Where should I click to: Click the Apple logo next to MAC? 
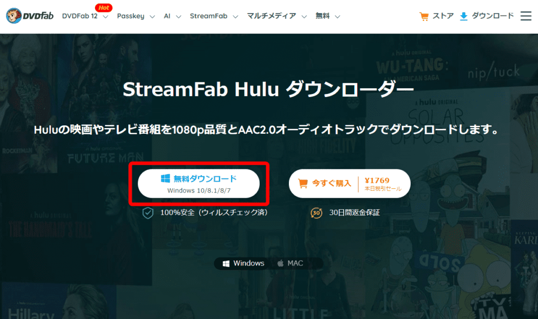point(281,263)
